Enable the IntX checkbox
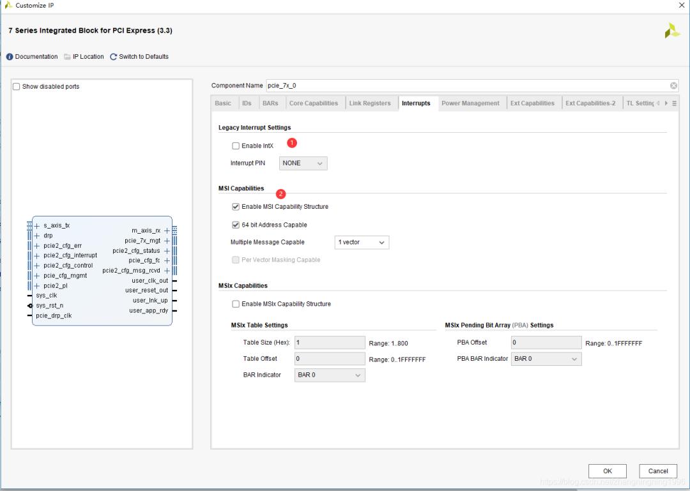 (x=236, y=146)
